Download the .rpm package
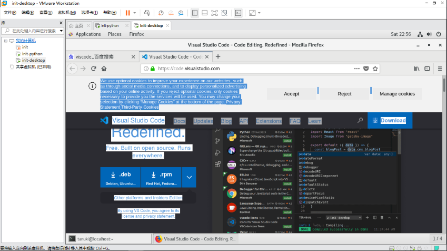 point(161,177)
